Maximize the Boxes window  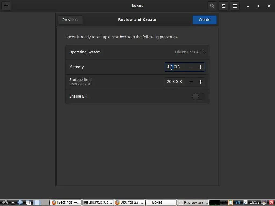258,6
